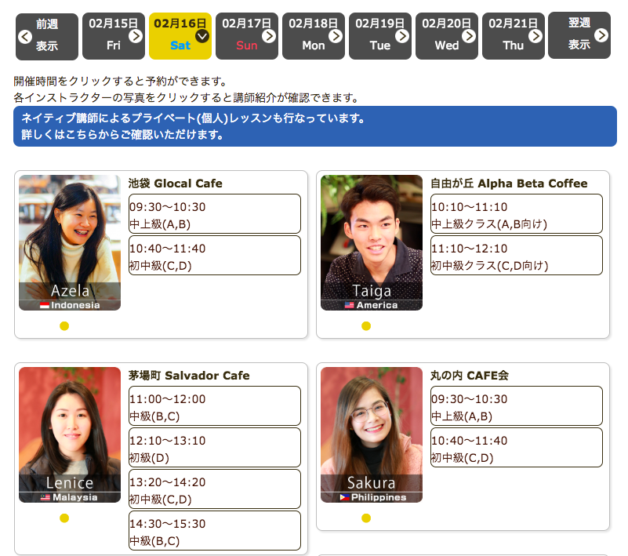This screenshot has width=628, height=556.
Task: Reserve the 11:10～12:10 Alpha Beta Coffee class
Action: click(516, 256)
